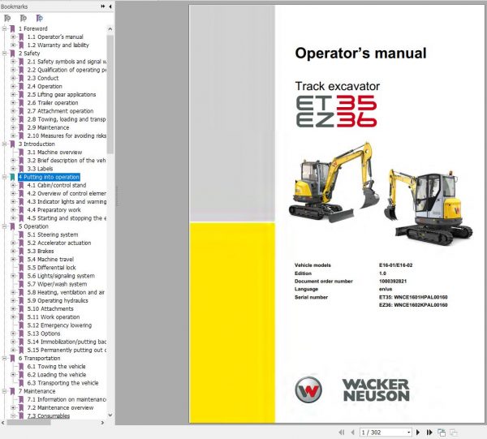Image resolution: width=487 pixels, height=439 pixels.
Task: Click the greyed page view icon
Action: click(x=454, y=433)
